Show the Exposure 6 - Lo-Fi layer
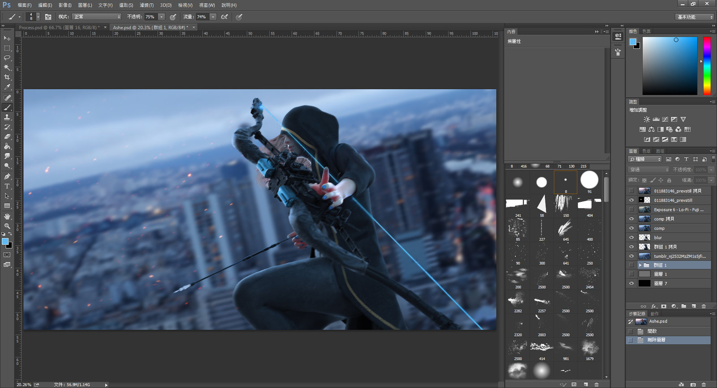717x388 pixels. [x=631, y=209]
